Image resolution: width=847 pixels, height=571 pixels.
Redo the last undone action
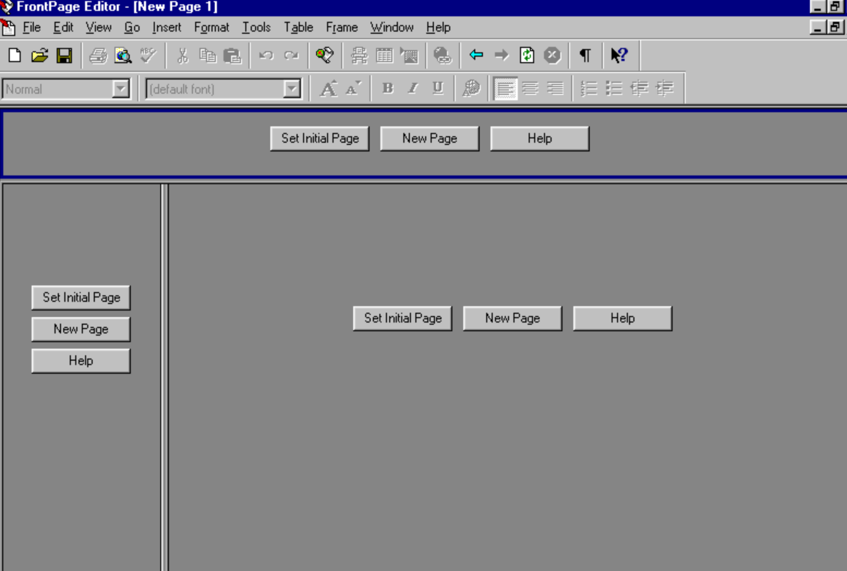tap(292, 55)
